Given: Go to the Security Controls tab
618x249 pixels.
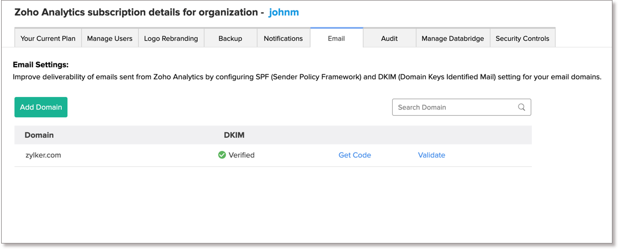Looking at the screenshot, I should (522, 39).
